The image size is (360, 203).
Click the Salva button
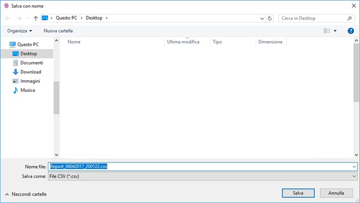(298, 193)
